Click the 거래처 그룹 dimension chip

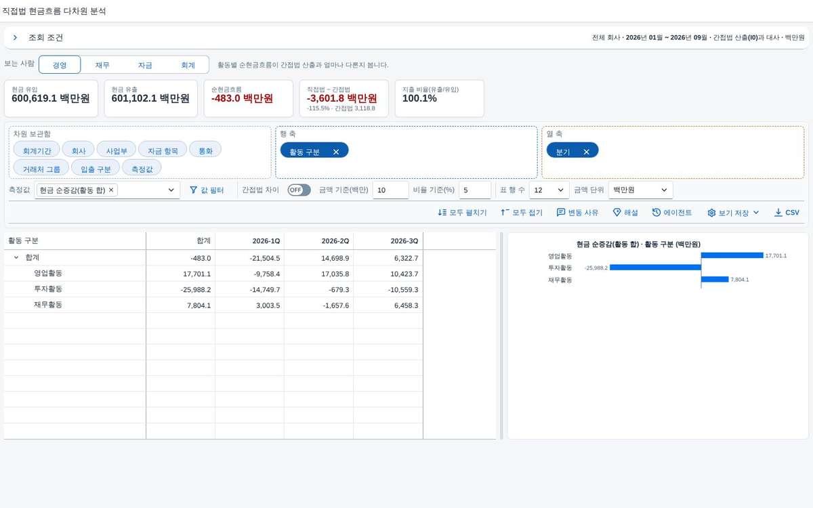[x=41, y=168]
